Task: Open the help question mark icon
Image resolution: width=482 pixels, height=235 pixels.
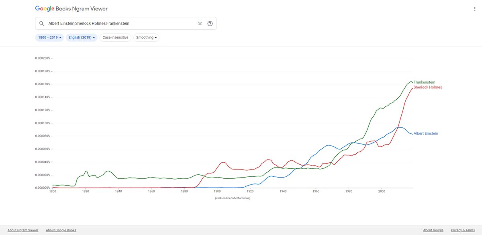Action: click(x=210, y=23)
